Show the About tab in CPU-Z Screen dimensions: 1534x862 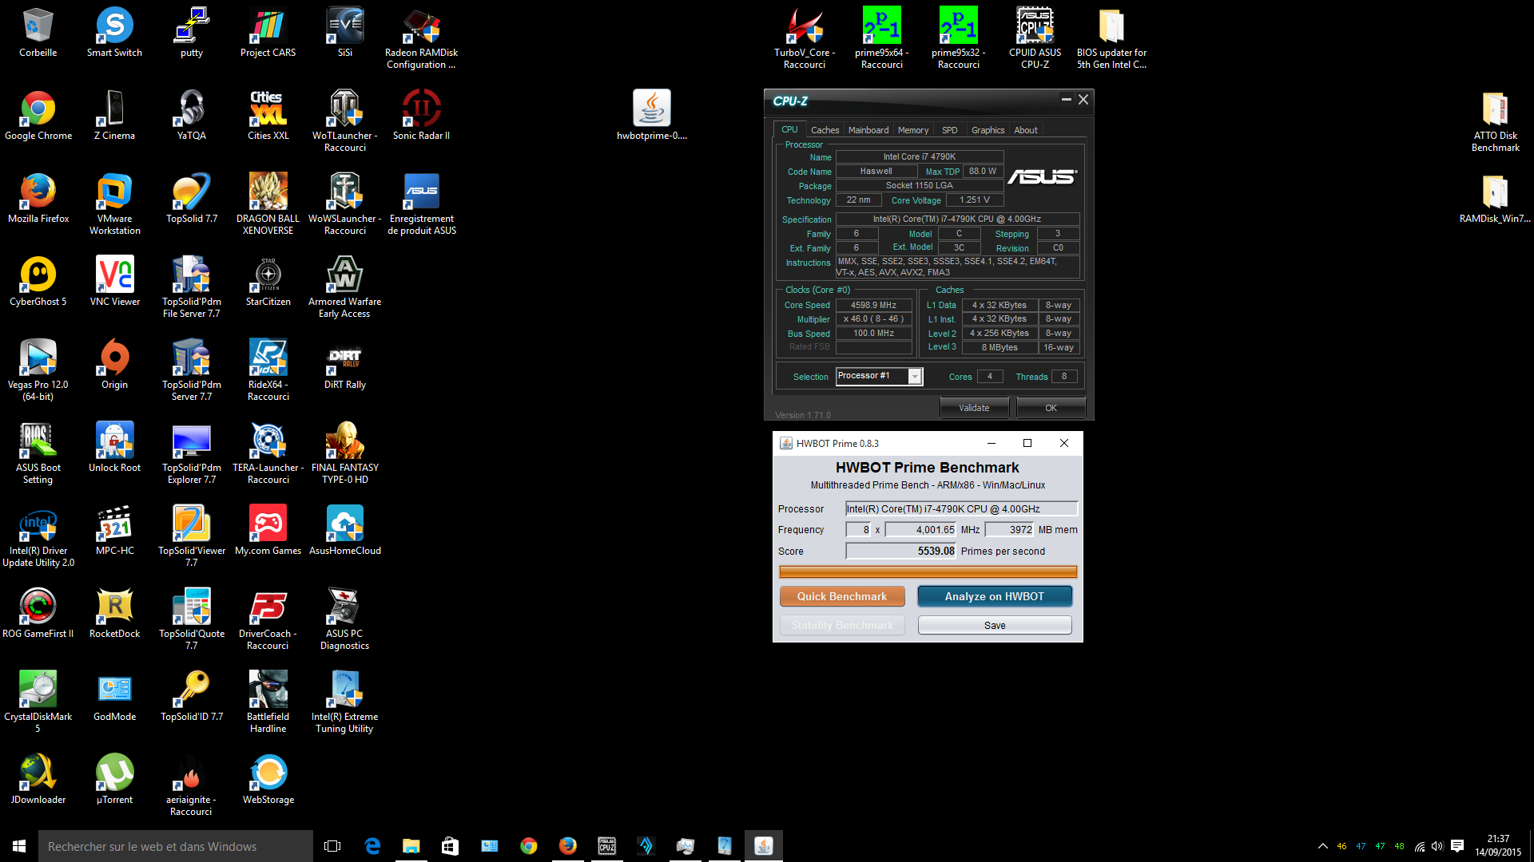pyautogui.click(x=1026, y=130)
